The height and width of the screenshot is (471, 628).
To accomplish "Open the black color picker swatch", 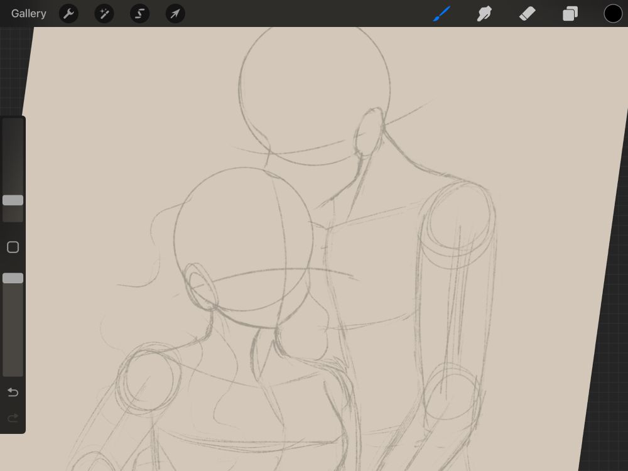I will (613, 14).
